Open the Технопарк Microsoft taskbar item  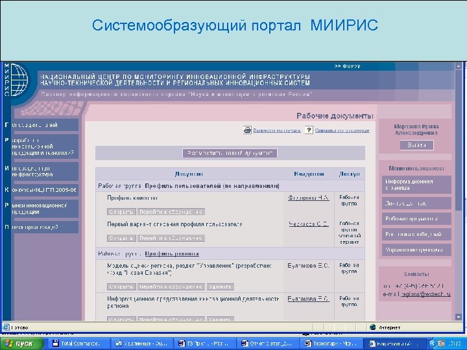(331, 344)
